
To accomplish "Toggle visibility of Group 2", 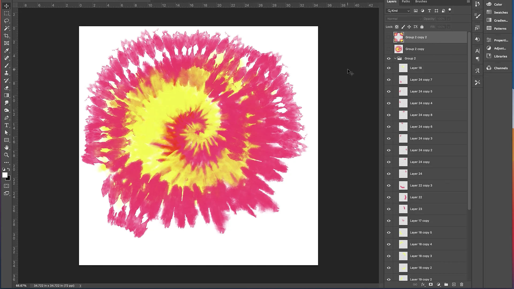I will tap(389, 58).
